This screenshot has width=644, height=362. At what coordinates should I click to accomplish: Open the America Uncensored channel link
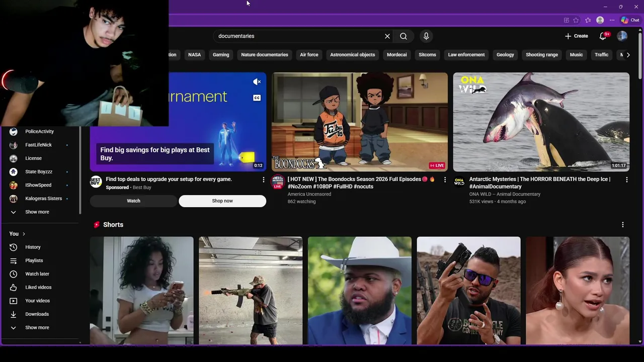pyautogui.click(x=309, y=194)
